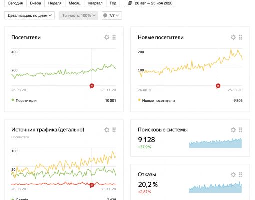Click drag handle of Новые посетители widget
The height and width of the screenshot is (200, 255).
pyautogui.click(x=240, y=37)
